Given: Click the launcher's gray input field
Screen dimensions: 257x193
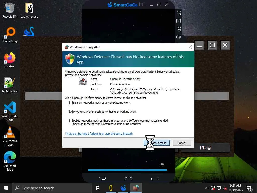Looking at the screenshot, I should coord(127,96).
